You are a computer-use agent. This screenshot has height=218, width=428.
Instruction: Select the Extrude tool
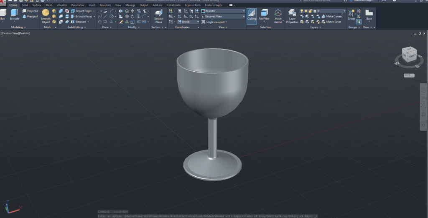[x=14, y=15]
